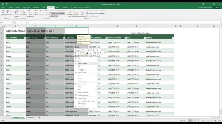
Task: Apply percent style from mini toolbar
Action: coord(97,50)
